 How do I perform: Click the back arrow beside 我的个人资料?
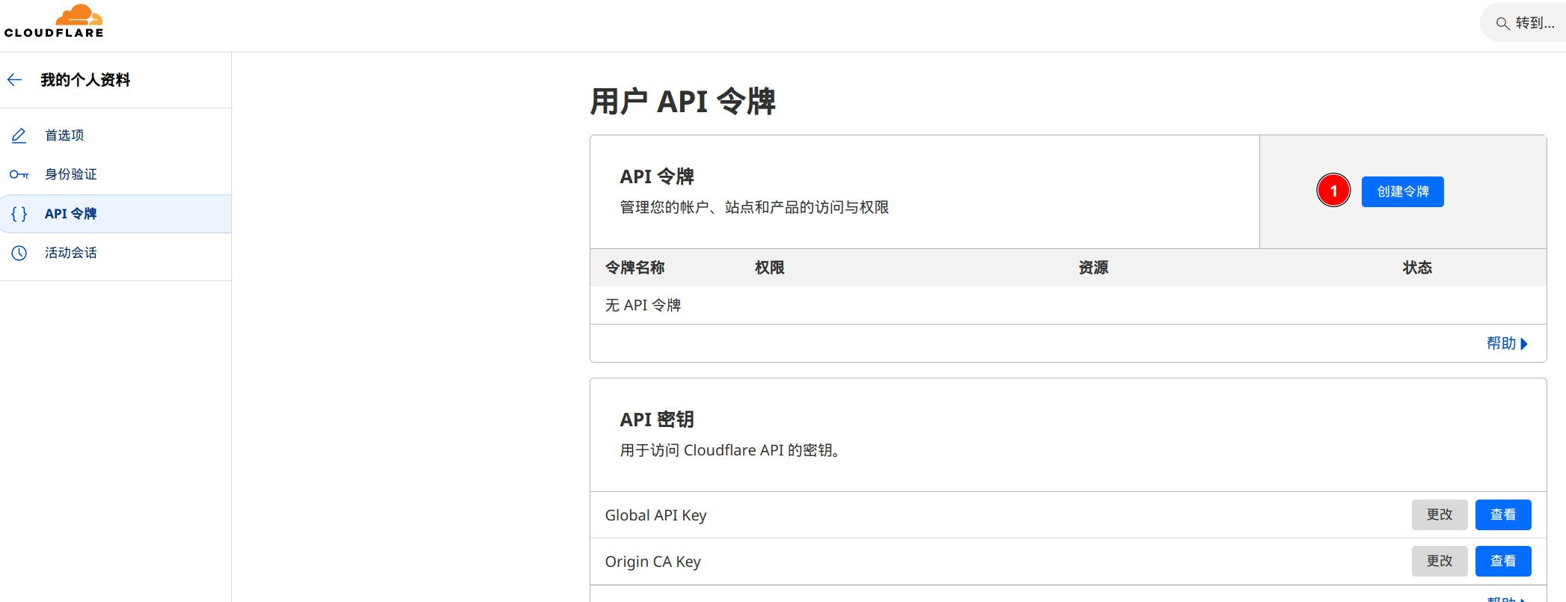15,80
